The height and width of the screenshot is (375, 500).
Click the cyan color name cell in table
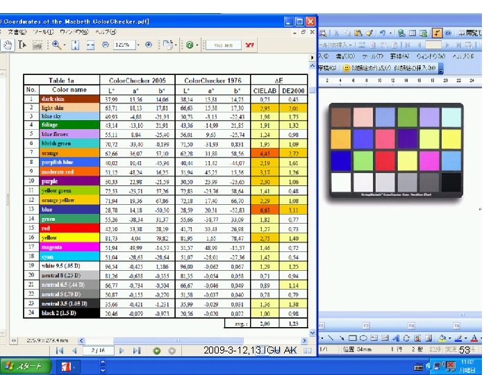pyautogui.click(x=69, y=257)
